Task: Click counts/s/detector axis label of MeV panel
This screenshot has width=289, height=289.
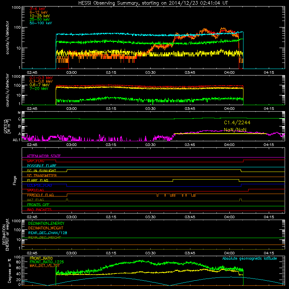Action: [7, 90]
